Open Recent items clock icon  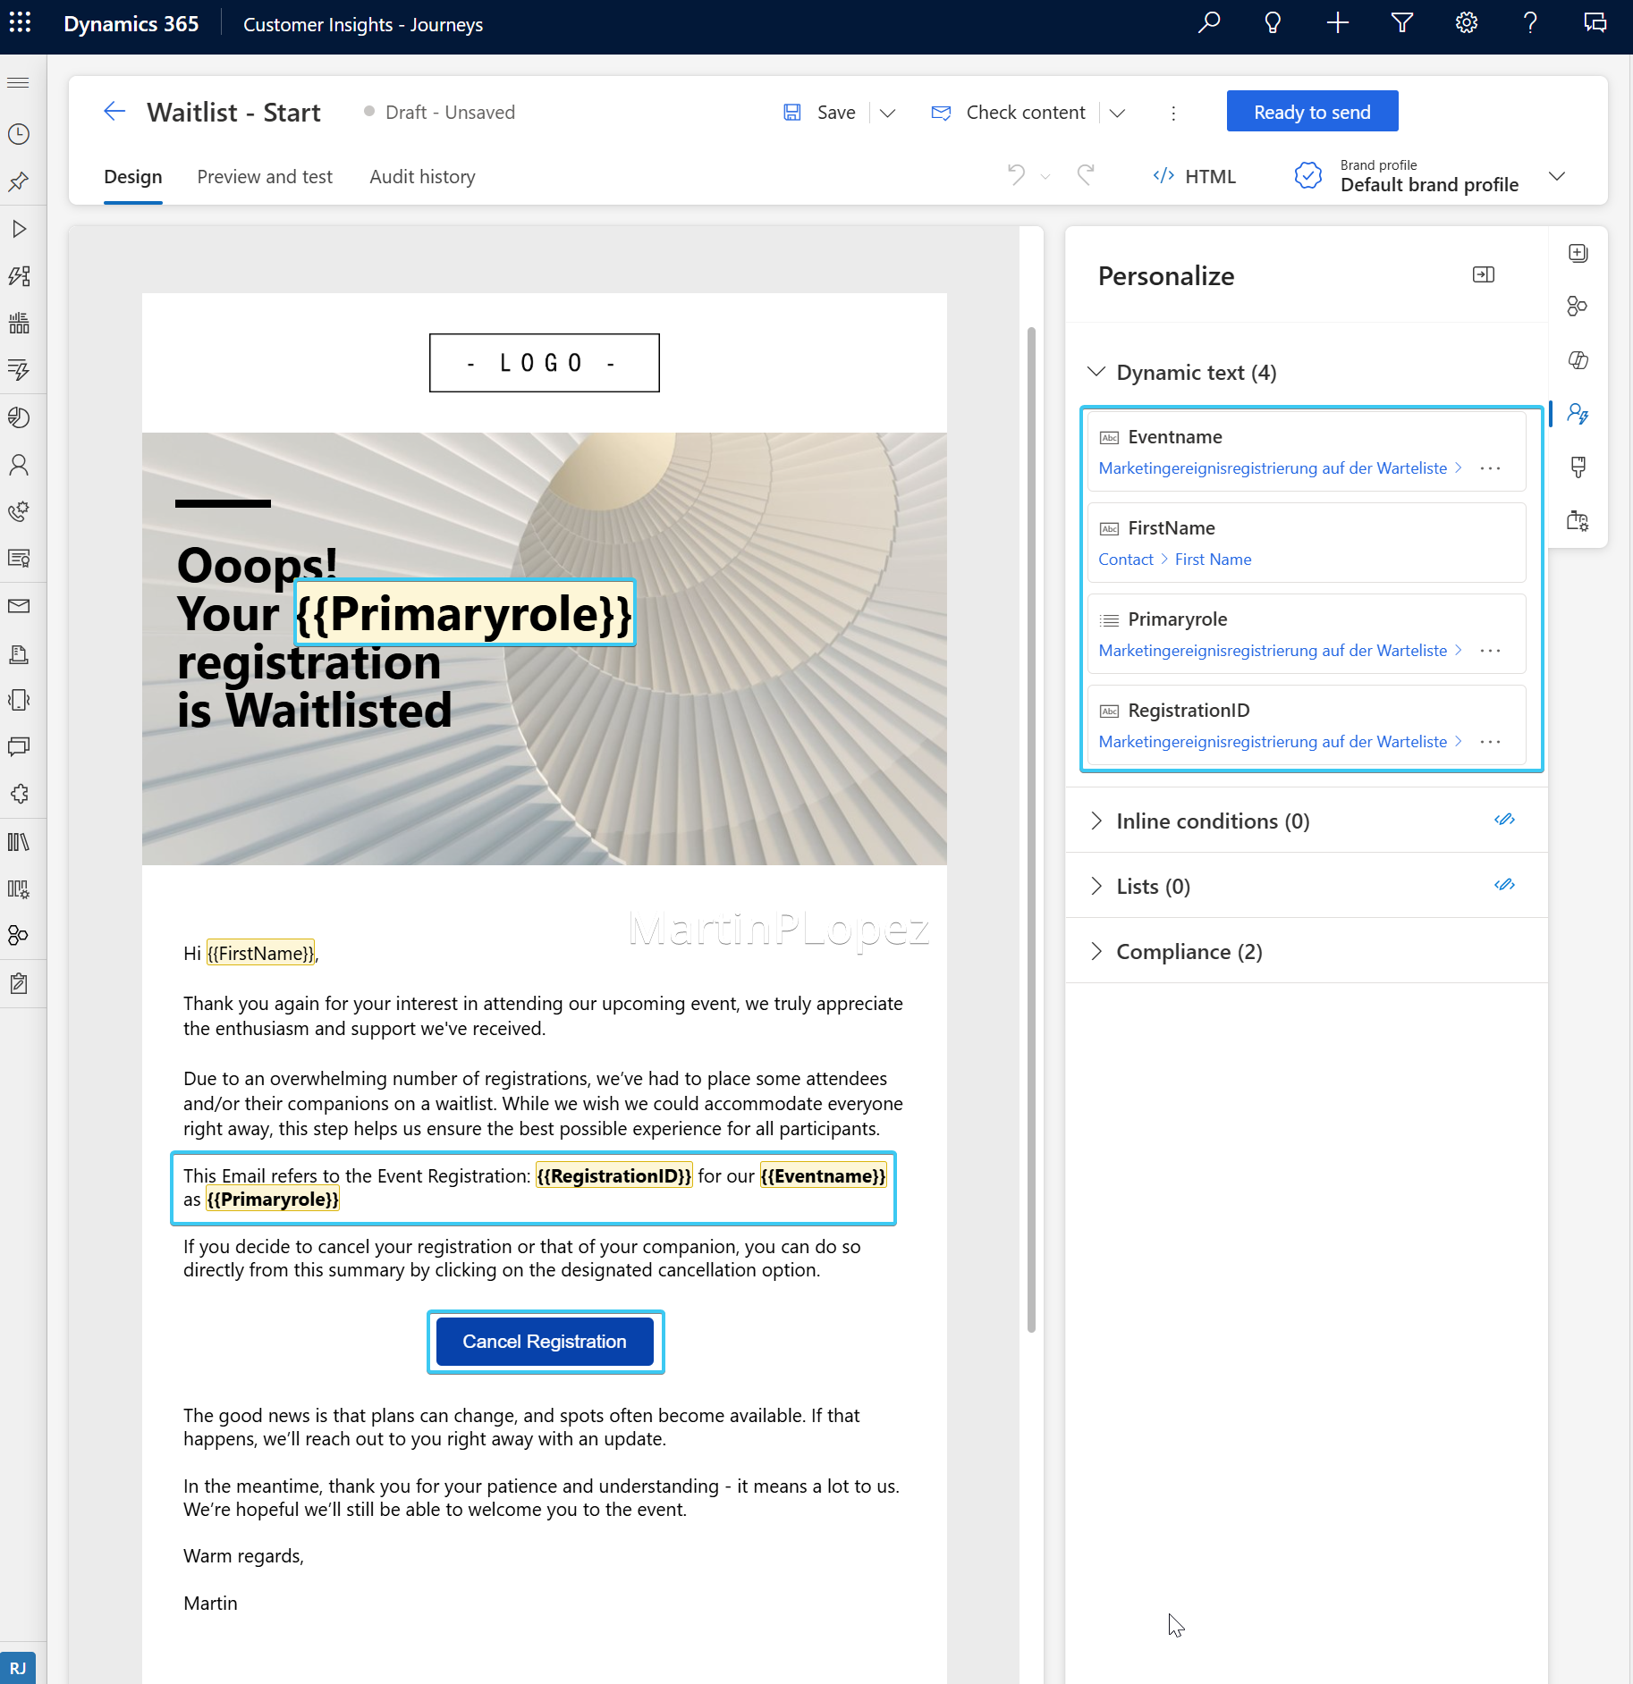19,134
